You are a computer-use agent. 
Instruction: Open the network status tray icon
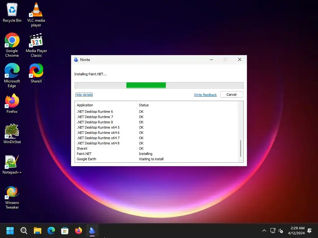(x=273, y=231)
